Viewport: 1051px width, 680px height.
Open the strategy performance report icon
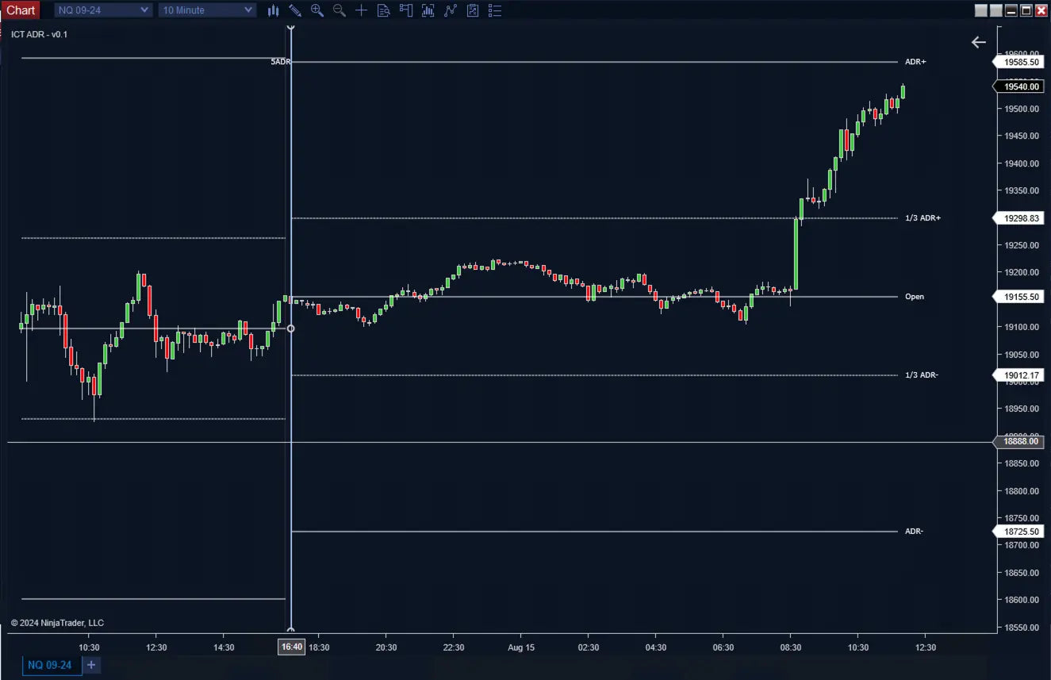click(473, 10)
